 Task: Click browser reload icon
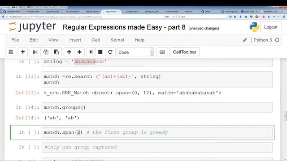174,17
